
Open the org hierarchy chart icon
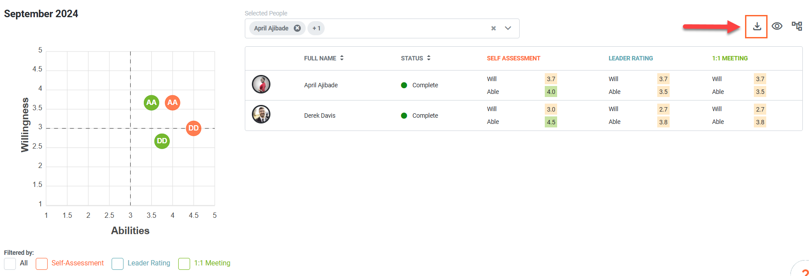pos(797,26)
